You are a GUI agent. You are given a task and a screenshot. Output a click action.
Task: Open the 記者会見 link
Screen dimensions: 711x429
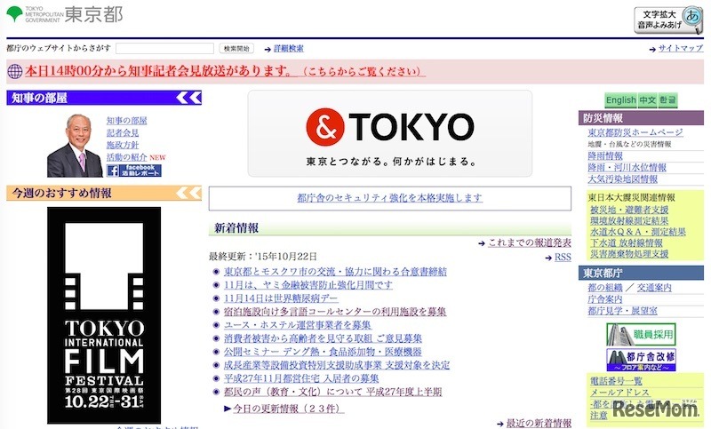123,132
